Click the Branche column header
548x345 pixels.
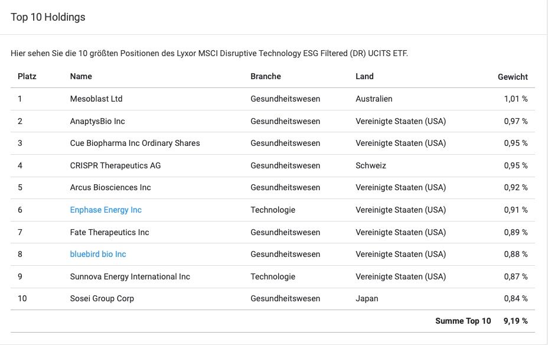(266, 76)
